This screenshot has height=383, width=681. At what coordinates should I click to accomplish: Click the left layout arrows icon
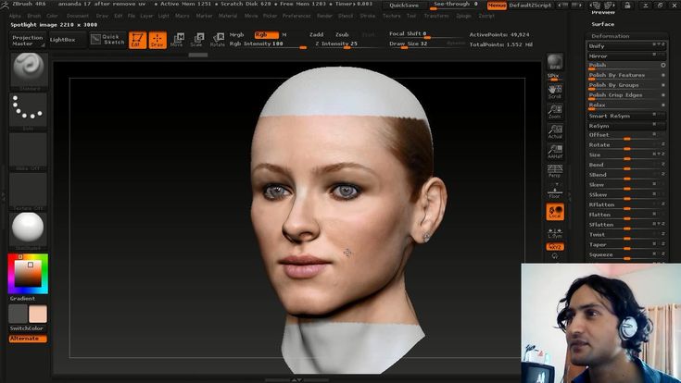tap(596, 6)
